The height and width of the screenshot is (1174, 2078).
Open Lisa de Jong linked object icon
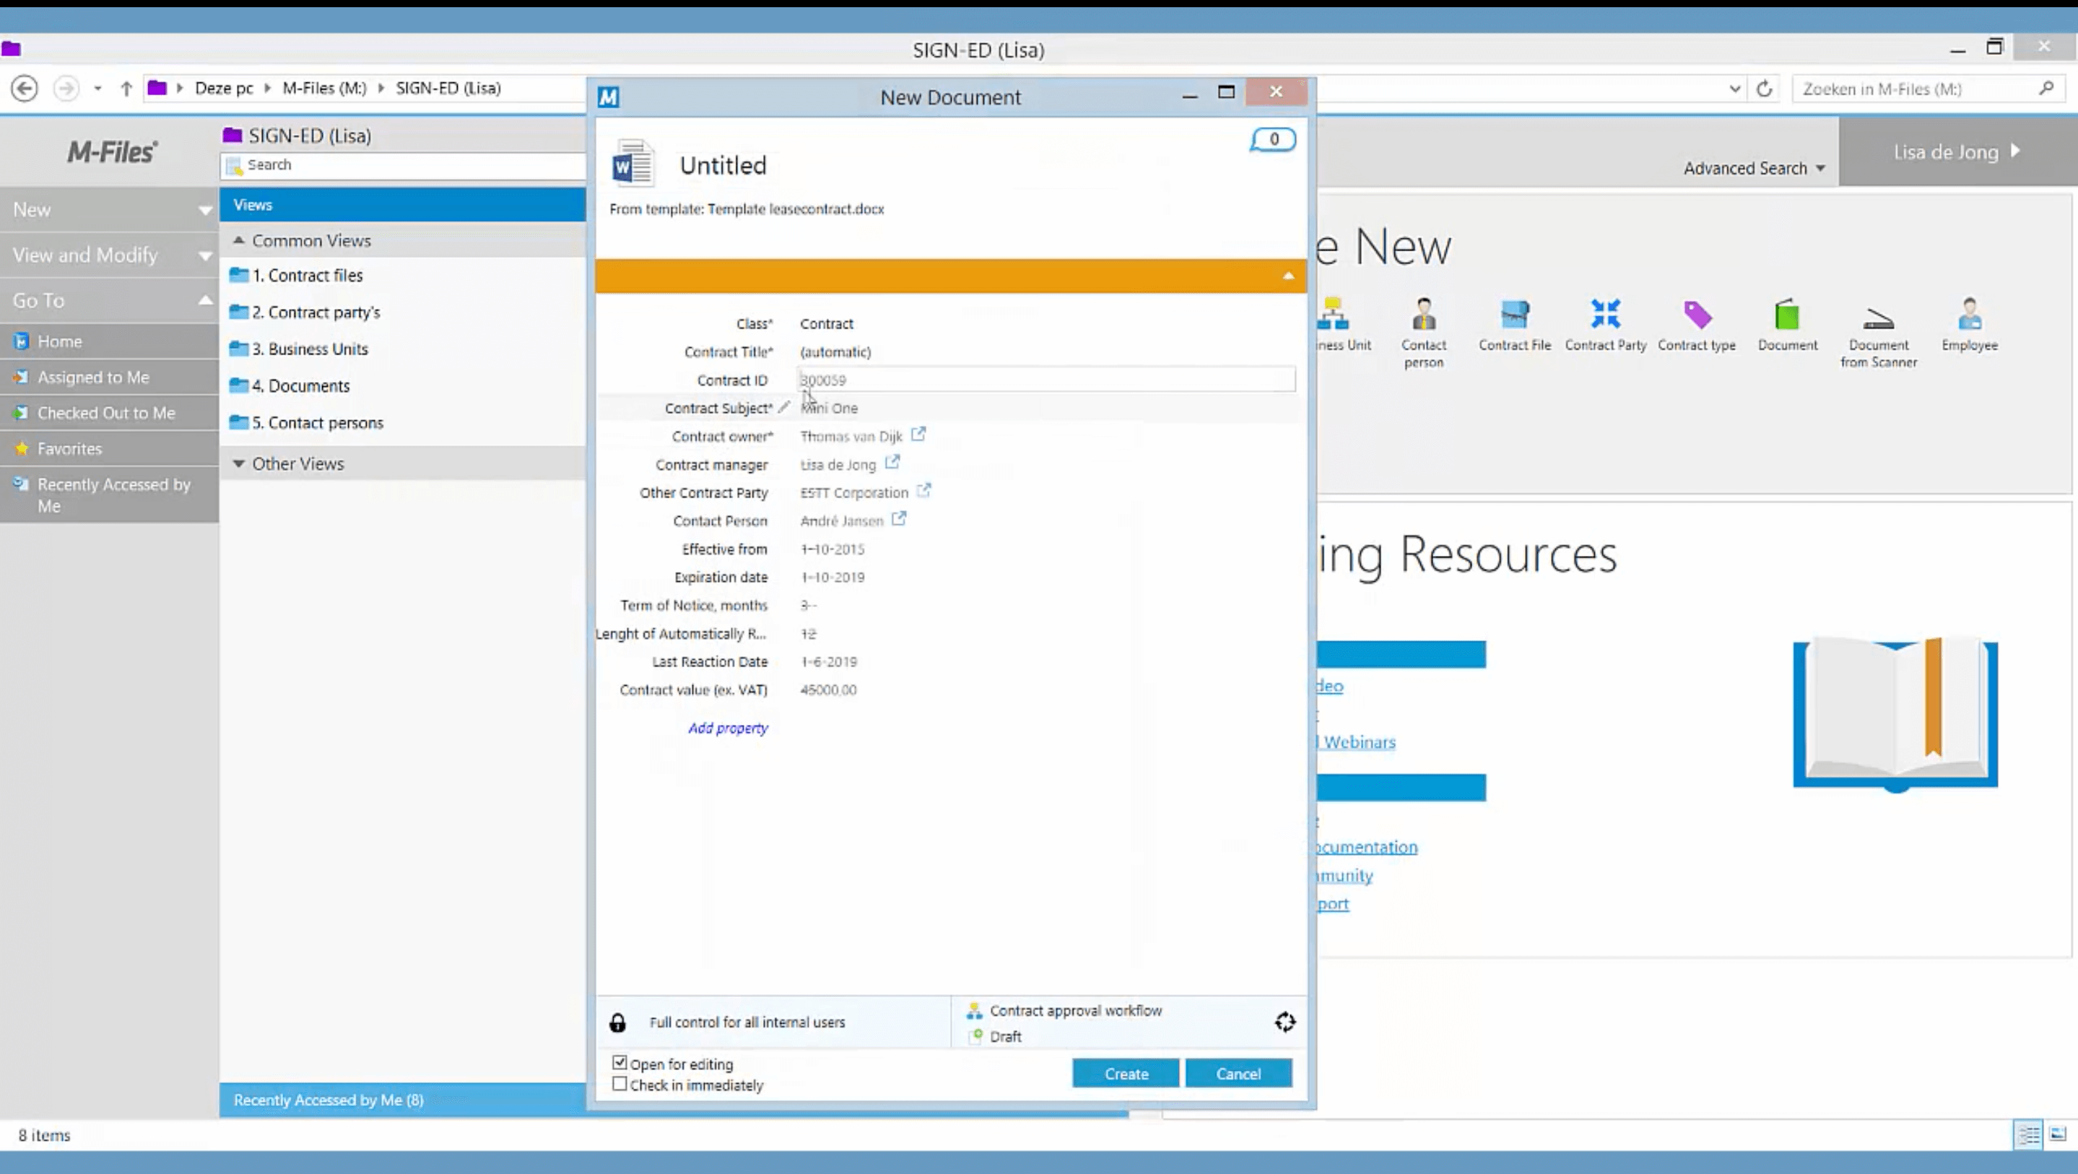pos(892,462)
